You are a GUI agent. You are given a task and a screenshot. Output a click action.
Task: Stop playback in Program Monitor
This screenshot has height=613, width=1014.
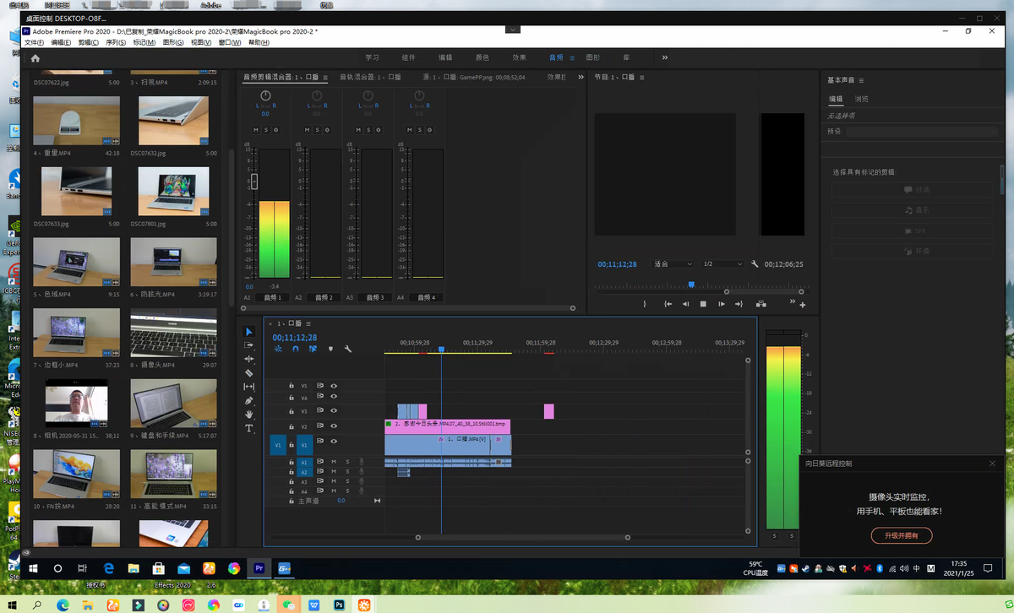click(x=703, y=304)
